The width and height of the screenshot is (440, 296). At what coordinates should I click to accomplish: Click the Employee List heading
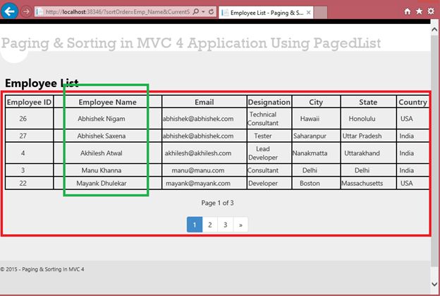pos(42,83)
